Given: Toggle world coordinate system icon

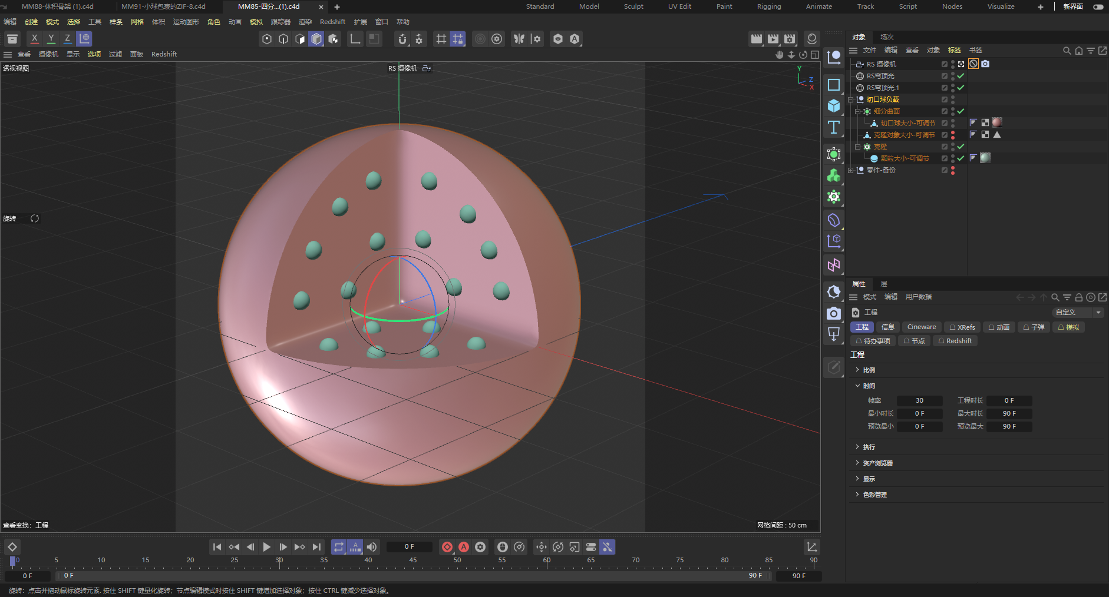Looking at the screenshot, I should [84, 39].
